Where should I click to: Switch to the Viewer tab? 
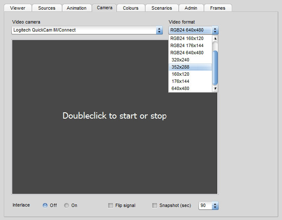pos(18,8)
